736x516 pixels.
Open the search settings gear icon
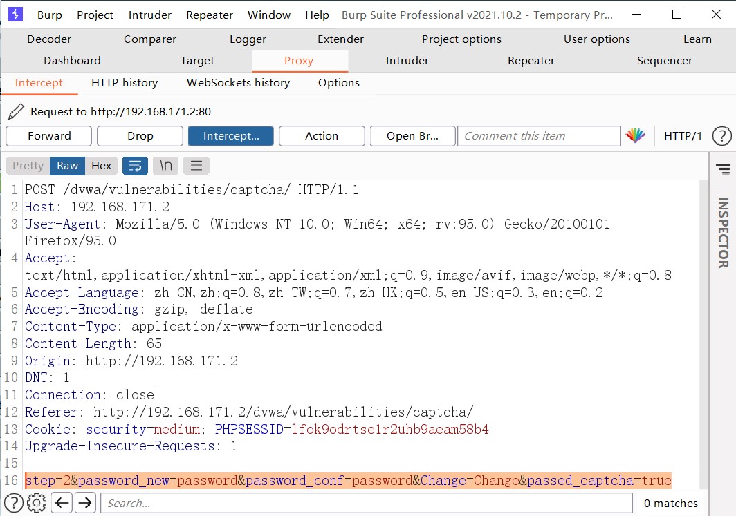coord(37,503)
